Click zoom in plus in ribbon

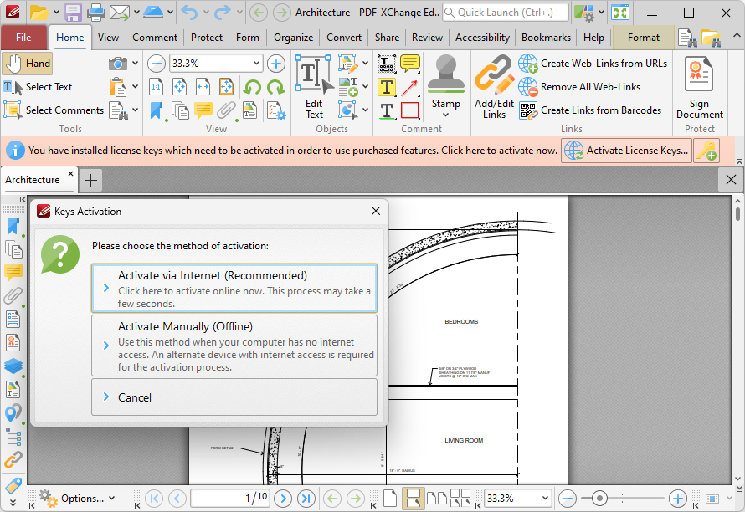click(276, 64)
